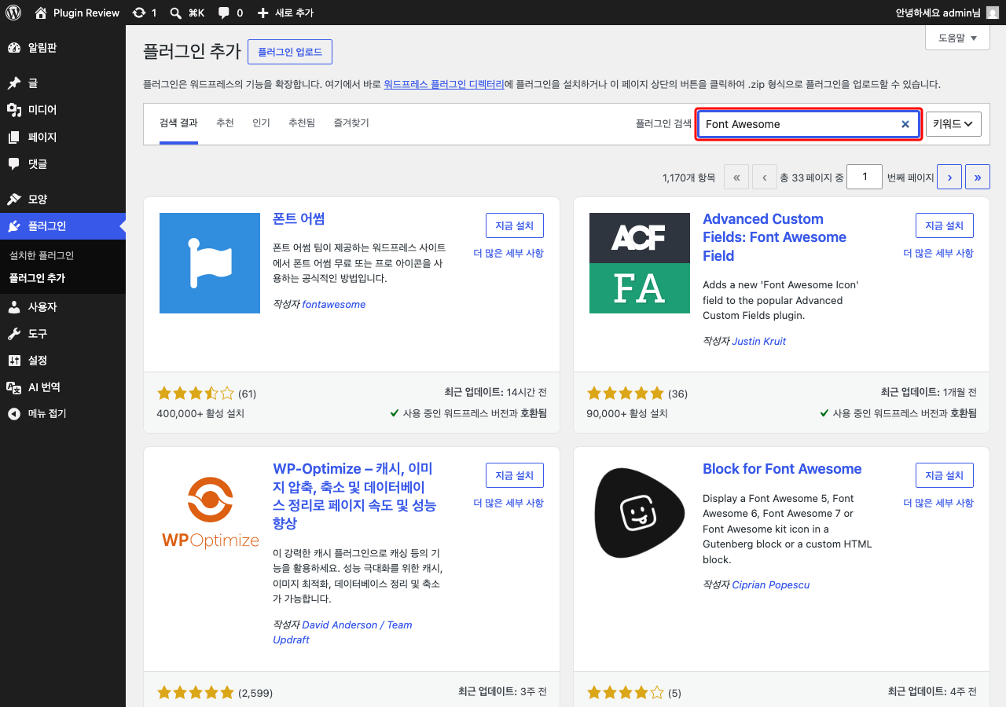Open the 모양 appearance menu
Screen dimensions: 1006x707
click(x=63, y=199)
